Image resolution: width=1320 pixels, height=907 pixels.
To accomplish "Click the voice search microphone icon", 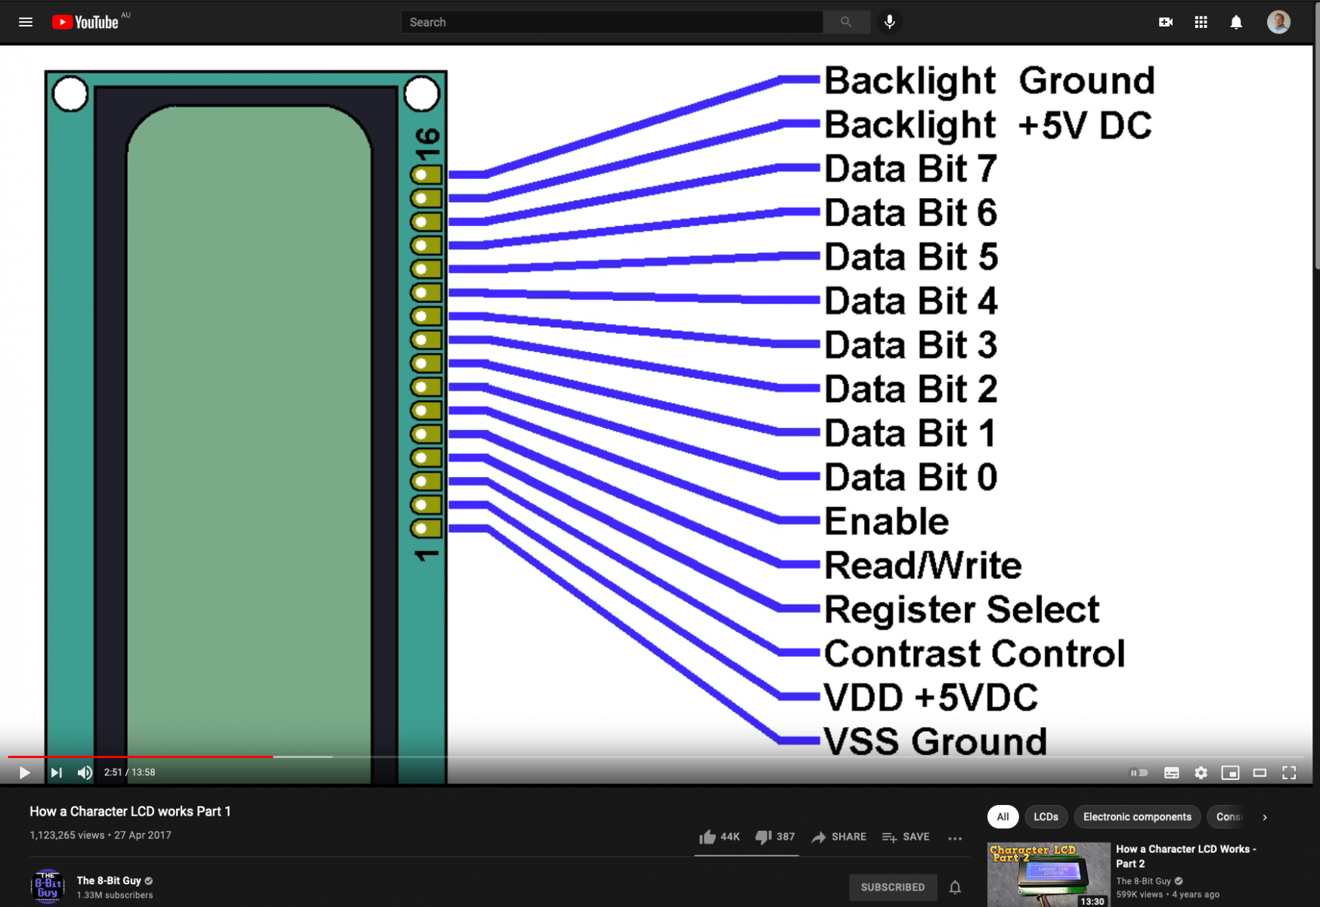I will click(x=890, y=22).
